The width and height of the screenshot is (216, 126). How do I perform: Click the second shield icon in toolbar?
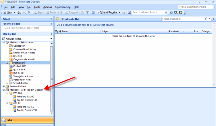click(181, 12)
